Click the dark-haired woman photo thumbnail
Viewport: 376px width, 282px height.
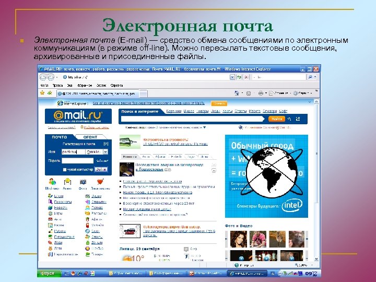coord(238,239)
